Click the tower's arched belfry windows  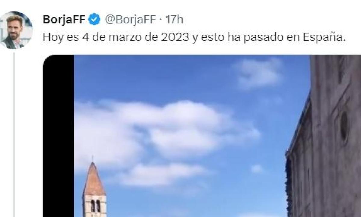point(95,206)
